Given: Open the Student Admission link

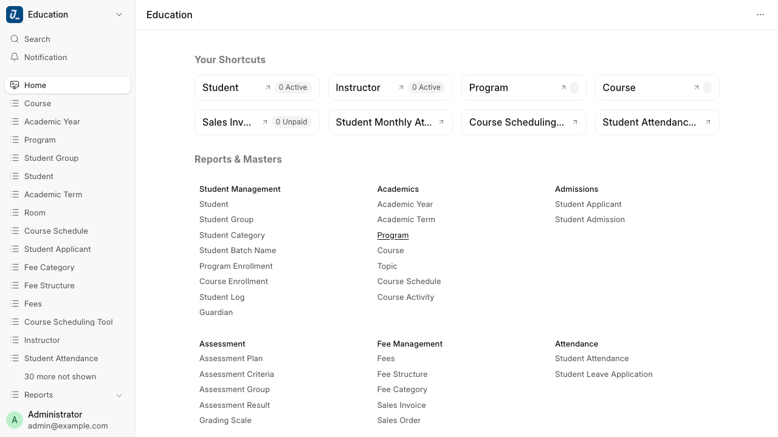Looking at the screenshot, I should (590, 219).
